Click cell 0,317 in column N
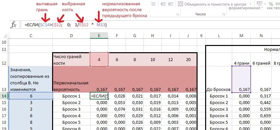The width and height of the screenshot is (280, 130). (261, 96)
